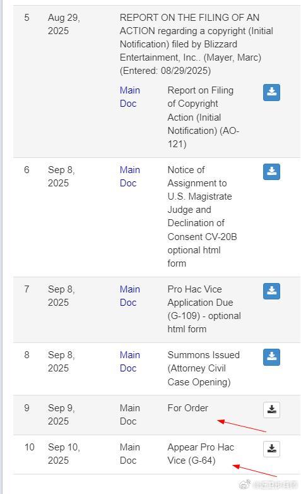Viewport: 301px width, 494px height.
Task: Click the Report on the Filing of an Action heading text
Action: 196,44
